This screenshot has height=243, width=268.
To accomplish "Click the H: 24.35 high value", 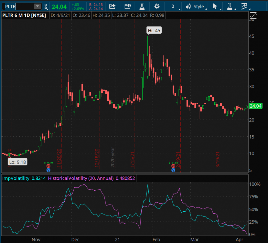I will [101, 15].
